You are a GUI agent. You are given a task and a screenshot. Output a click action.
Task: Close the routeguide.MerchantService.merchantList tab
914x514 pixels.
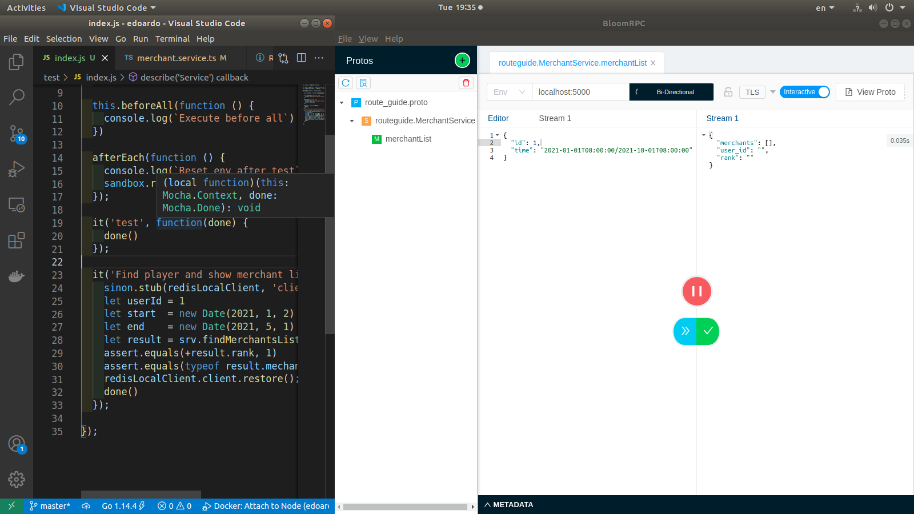tap(653, 63)
